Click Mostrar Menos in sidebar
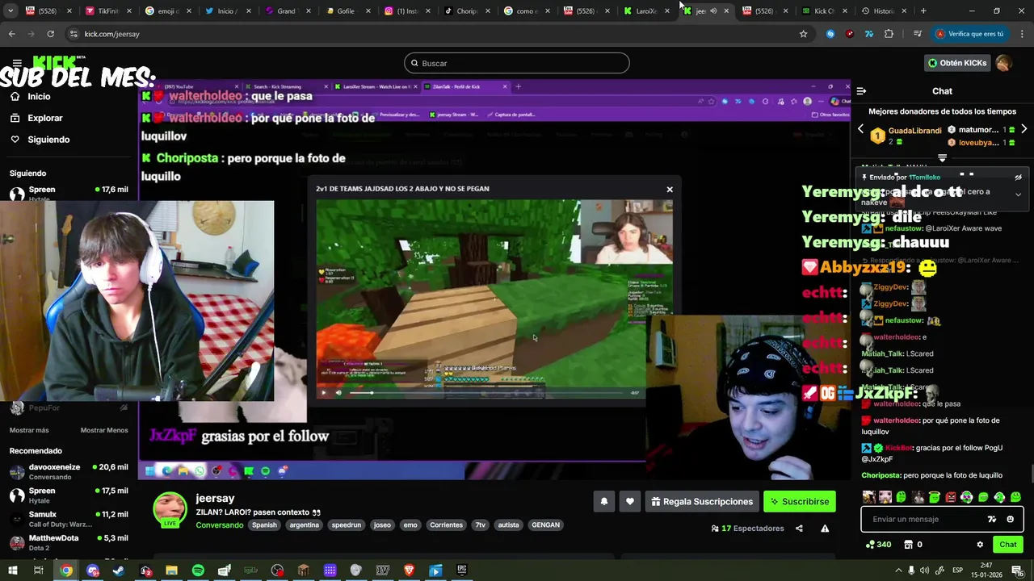 (104, 430)
